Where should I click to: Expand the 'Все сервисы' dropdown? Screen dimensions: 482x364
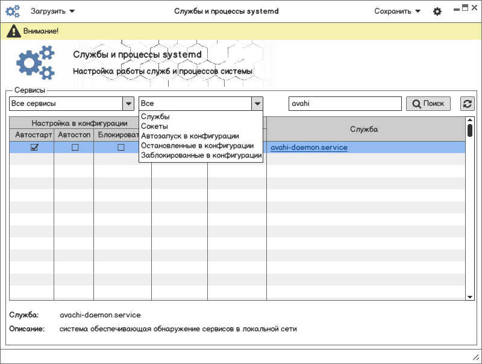point(128,104)
